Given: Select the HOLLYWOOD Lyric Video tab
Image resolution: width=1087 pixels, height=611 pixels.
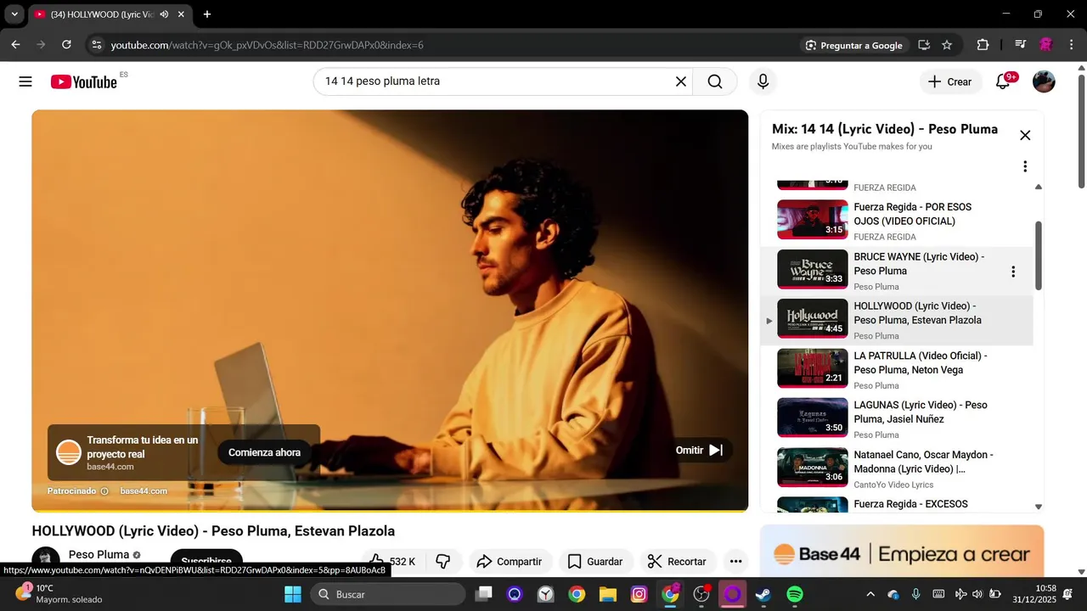Looking at the screenshot, I should click(x=110, y=14).
